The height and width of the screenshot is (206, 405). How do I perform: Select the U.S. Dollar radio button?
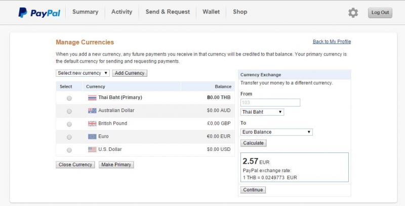click(x=69, y=150)
